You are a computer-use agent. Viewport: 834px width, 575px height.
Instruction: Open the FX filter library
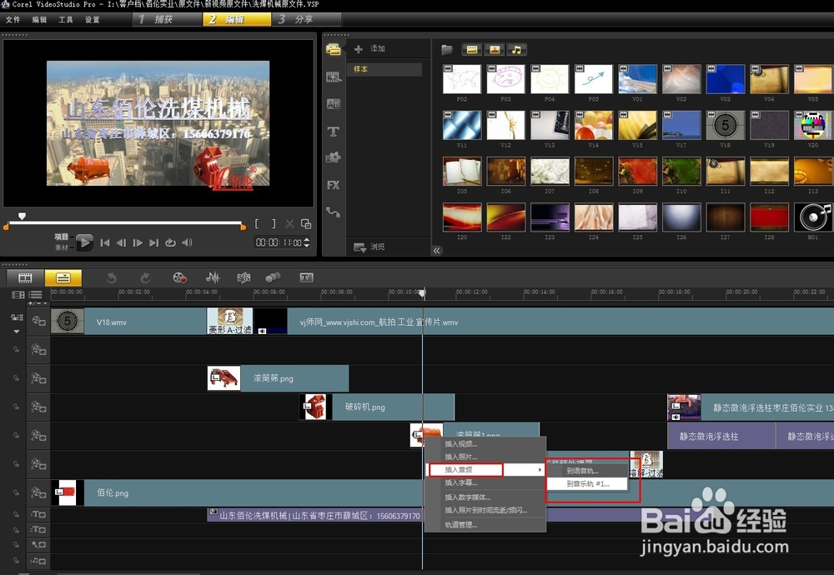[x=334, y=185]
